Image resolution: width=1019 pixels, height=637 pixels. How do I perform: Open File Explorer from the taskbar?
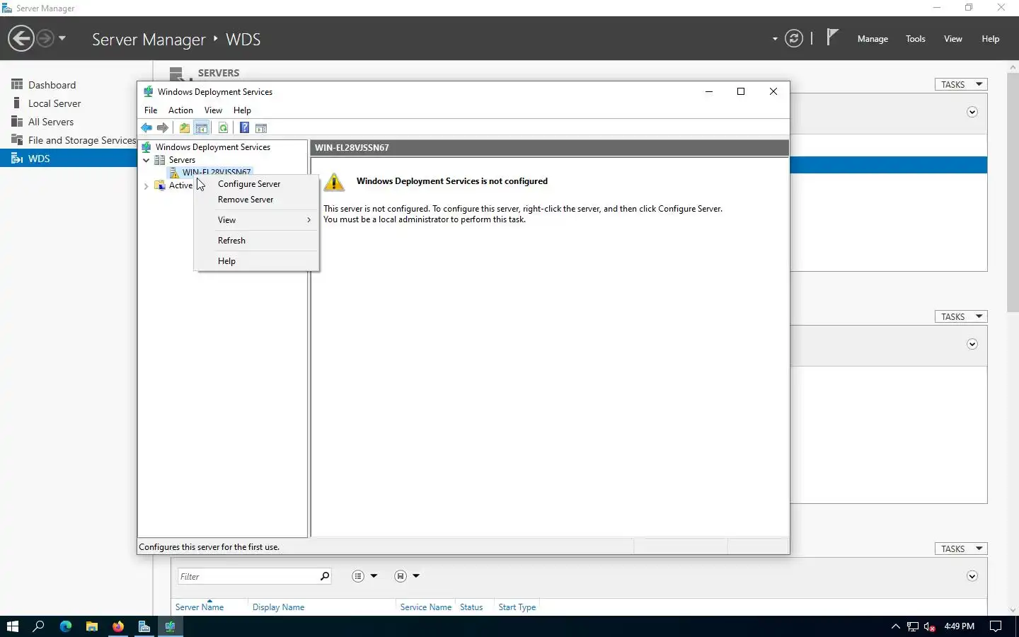92,626
